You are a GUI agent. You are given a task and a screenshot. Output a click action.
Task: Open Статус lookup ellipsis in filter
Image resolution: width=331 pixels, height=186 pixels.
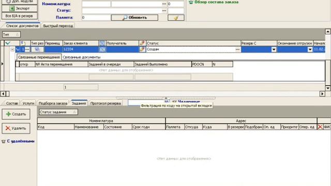(x=164, y=10)
